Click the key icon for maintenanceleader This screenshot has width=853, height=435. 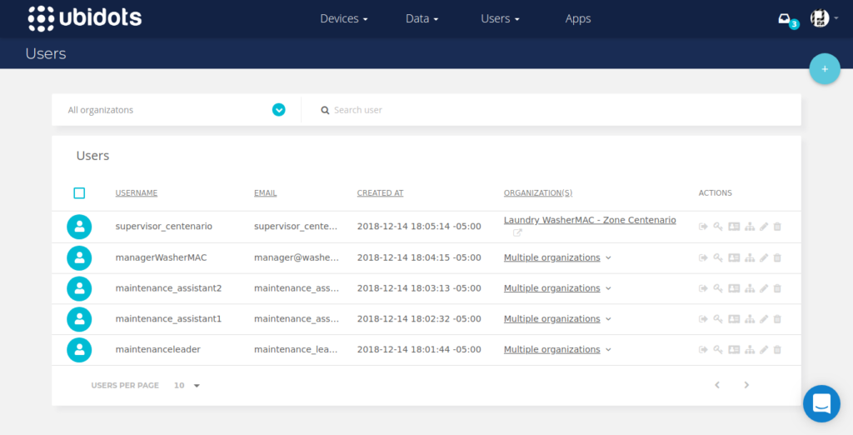(718, 349)
